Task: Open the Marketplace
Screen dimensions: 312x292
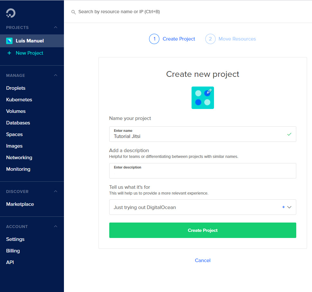Action: point(20,204)
